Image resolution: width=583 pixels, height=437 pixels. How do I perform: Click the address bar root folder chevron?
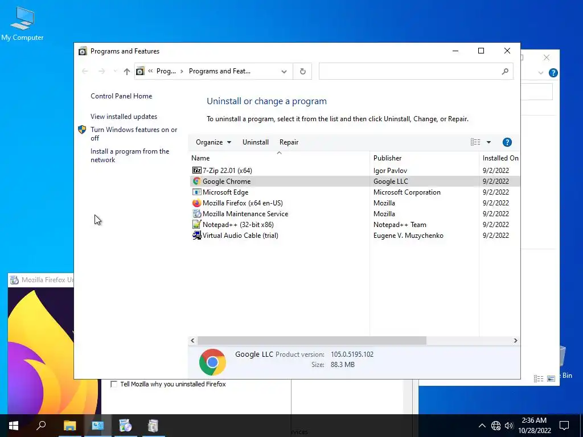(x=150, y=71)
